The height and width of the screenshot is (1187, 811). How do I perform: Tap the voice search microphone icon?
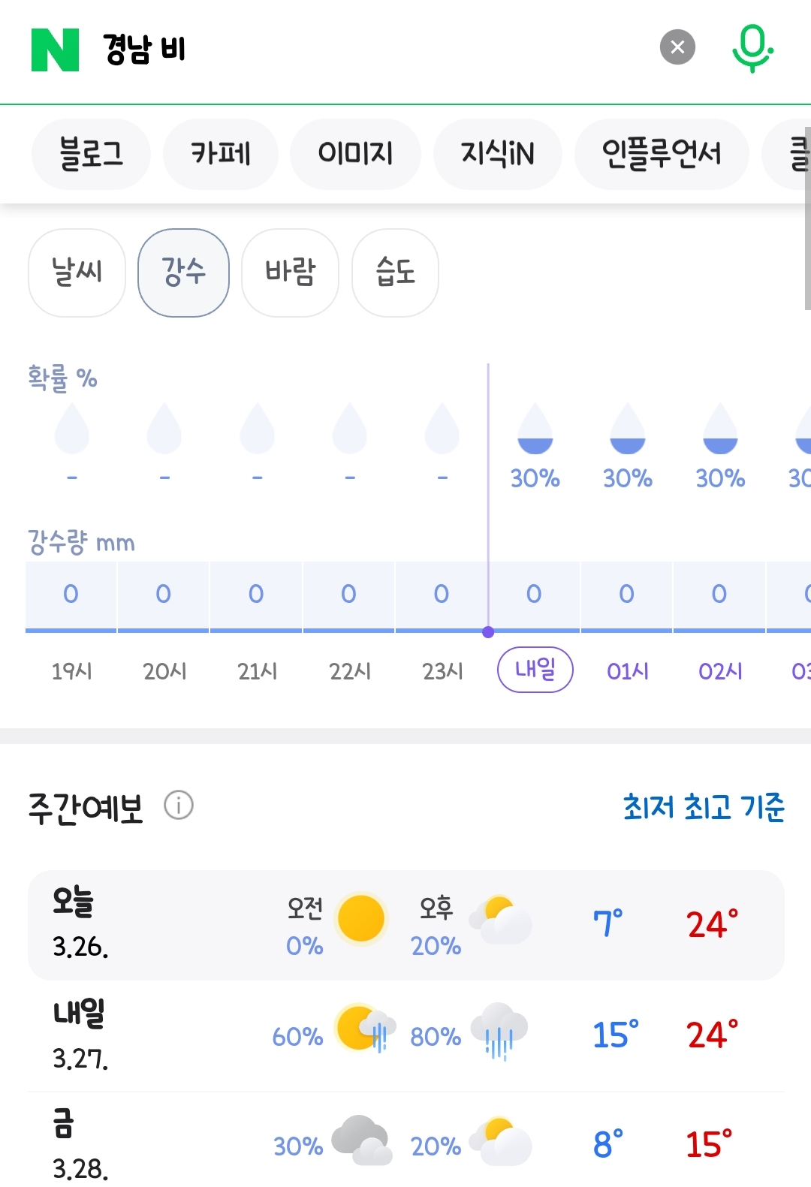point(753,47)
